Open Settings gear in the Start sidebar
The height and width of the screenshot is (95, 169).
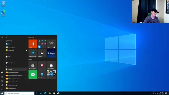2,85
